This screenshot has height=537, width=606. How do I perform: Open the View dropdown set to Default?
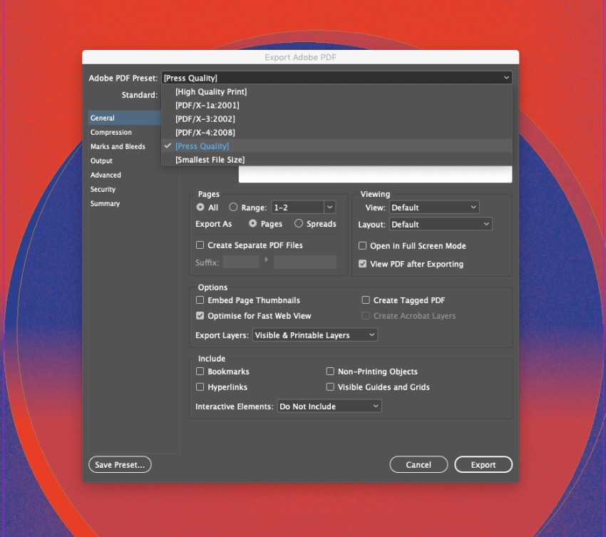tap(434, 208)
